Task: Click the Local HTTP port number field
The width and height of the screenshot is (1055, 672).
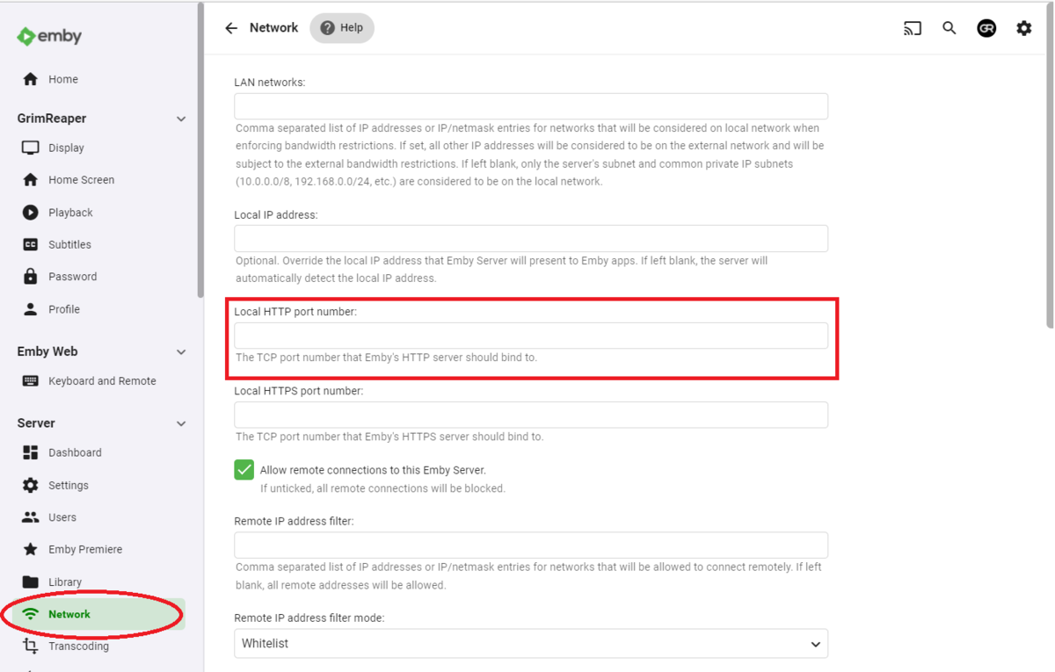Action: coord(531,336)
